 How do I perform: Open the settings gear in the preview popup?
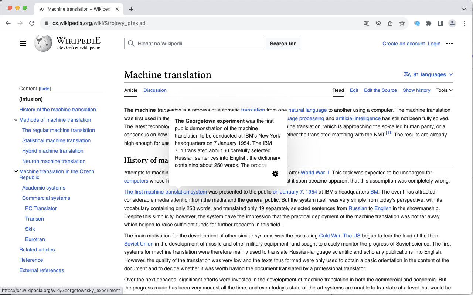pyautogui.click(x=275, y=173)
